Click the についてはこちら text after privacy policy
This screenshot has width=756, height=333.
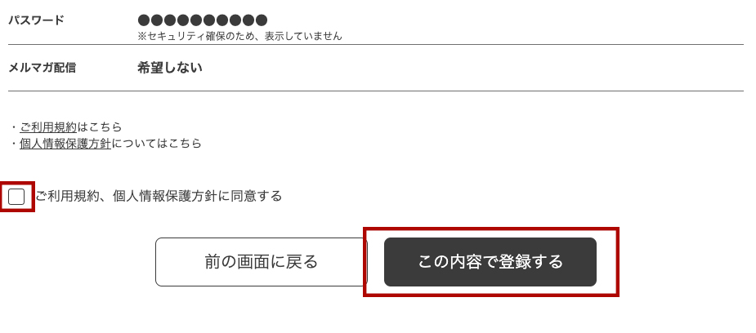pos(156,143)
